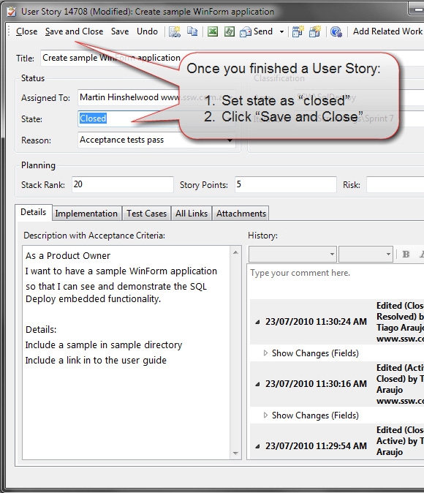Open the Send dropdown arrow

coord(281,31)
